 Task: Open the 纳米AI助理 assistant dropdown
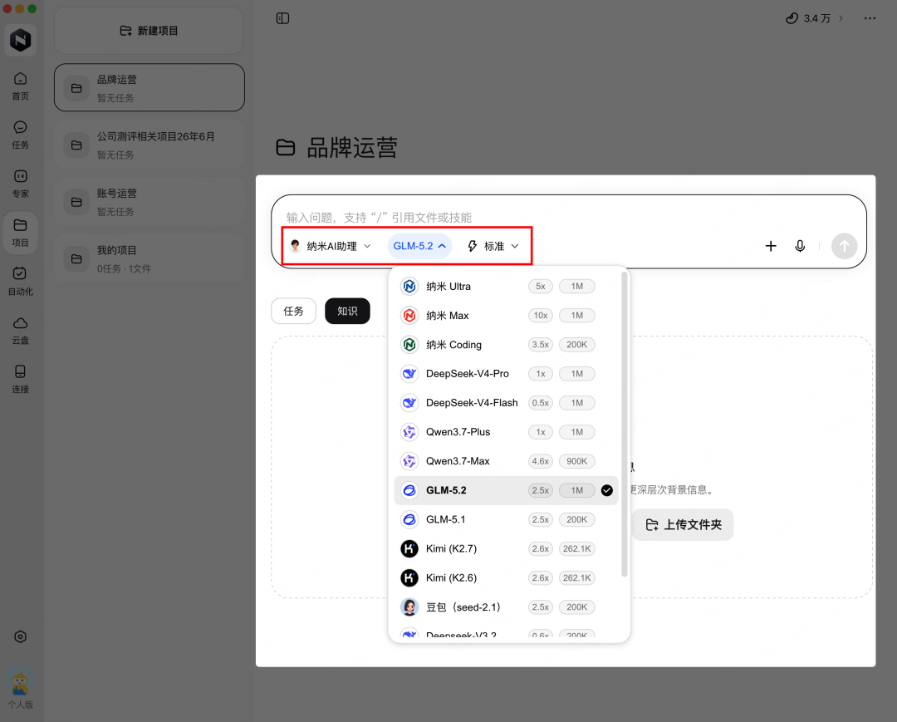331,246
